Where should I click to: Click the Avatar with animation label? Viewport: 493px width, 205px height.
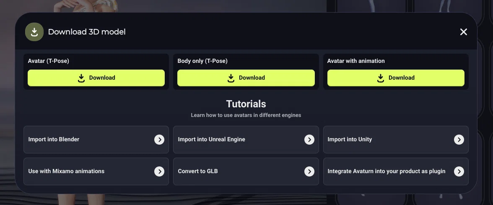pos(356,61)
